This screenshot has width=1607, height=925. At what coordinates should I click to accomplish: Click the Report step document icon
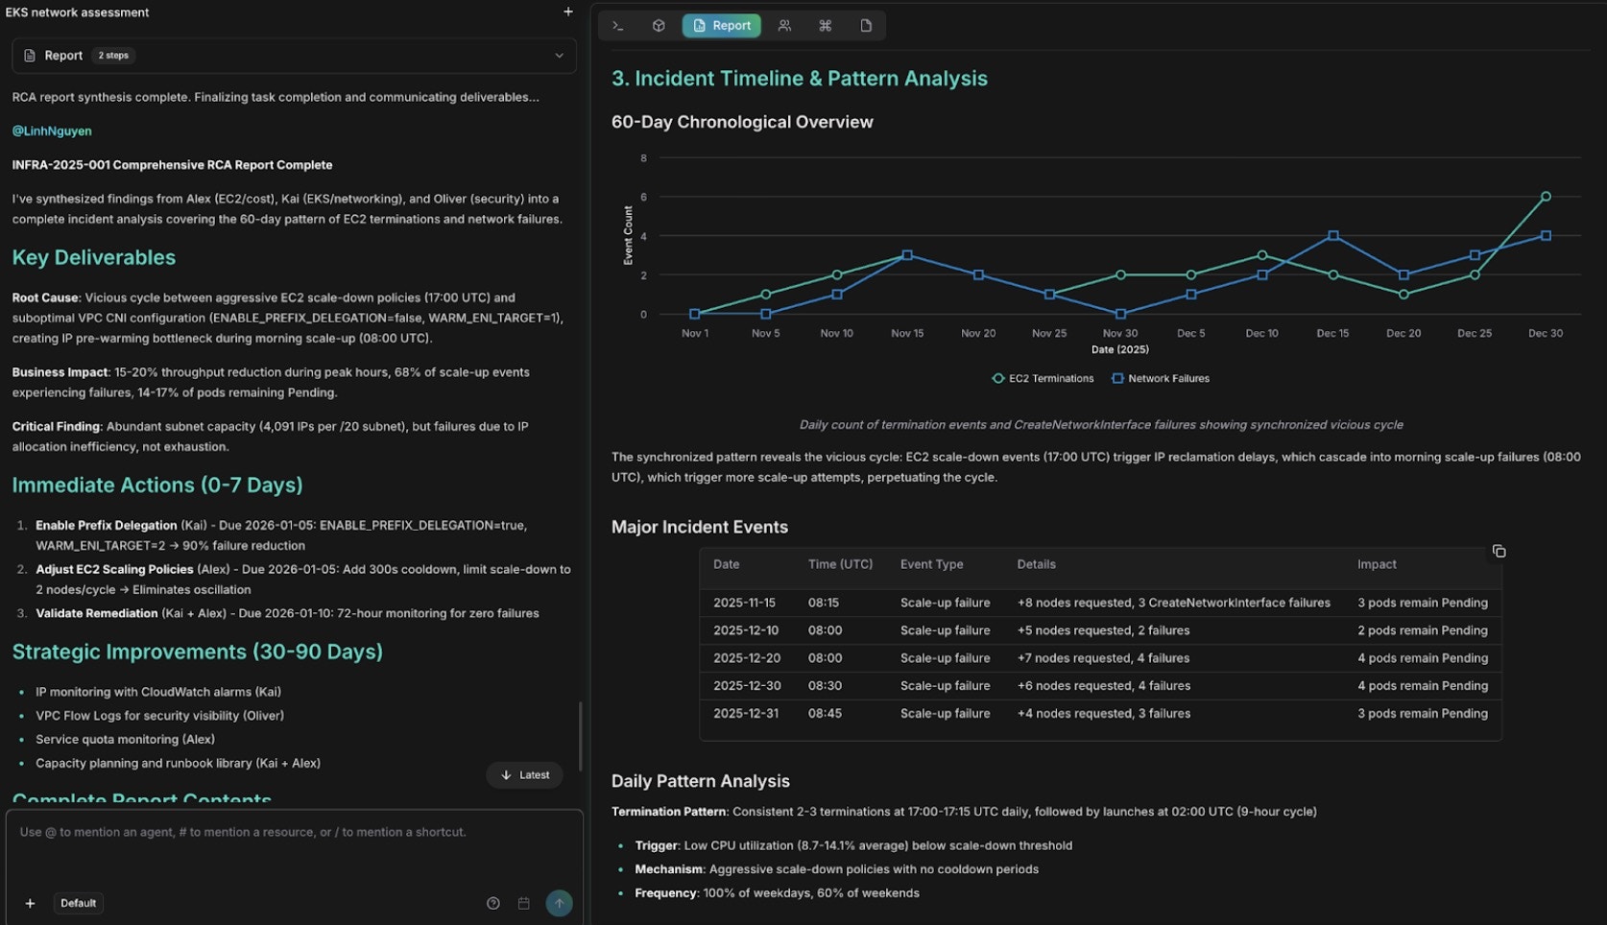point(30,56)
